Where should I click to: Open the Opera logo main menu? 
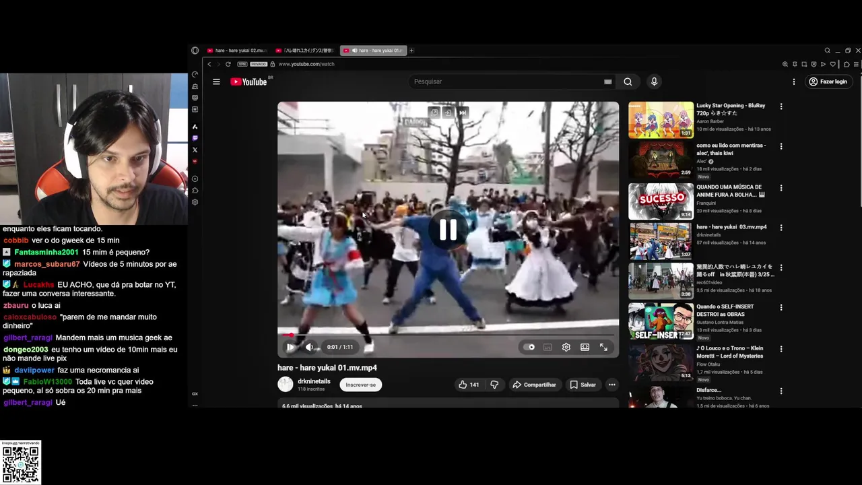tap(195, 51)
